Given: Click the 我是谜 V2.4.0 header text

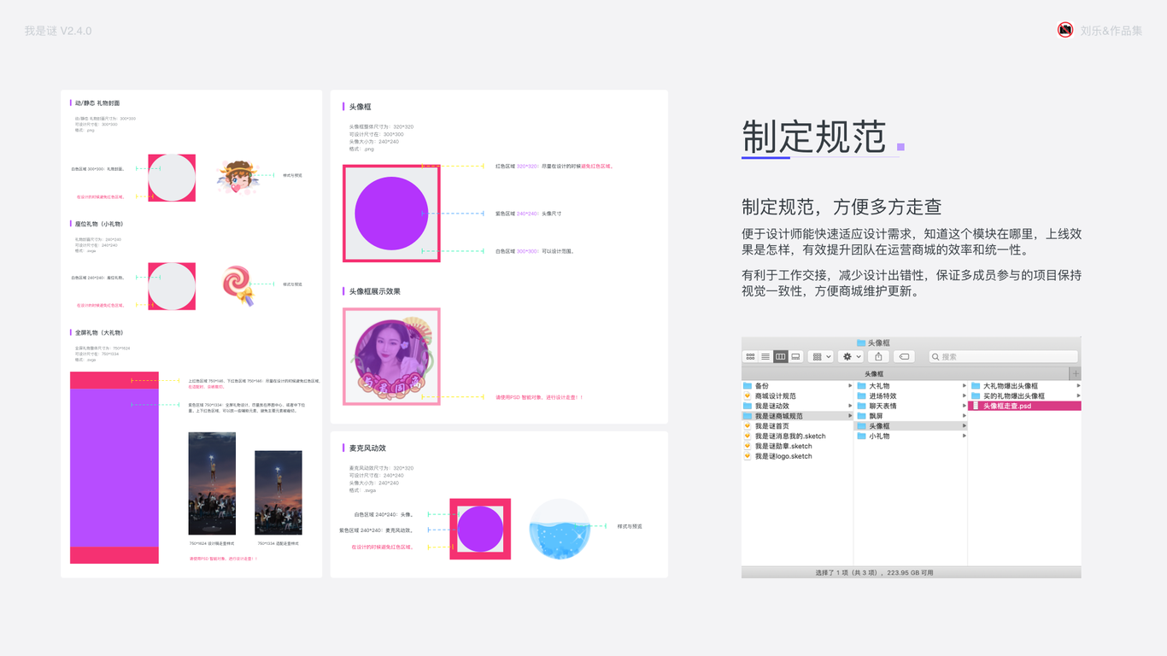Looking at the screenshot, I should click(58, 31).
